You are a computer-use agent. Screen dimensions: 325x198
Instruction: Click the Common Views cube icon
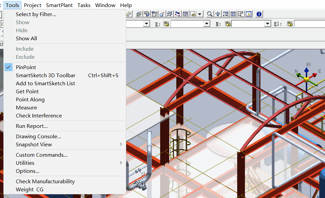pos(139,14)
